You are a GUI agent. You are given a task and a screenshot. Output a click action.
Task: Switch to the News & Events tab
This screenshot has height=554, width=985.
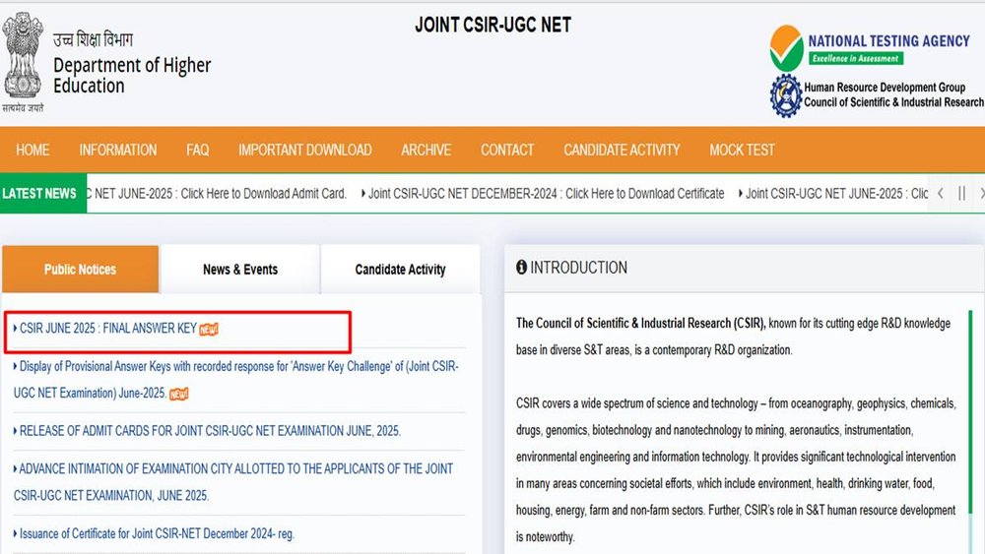tap(240, 270)
